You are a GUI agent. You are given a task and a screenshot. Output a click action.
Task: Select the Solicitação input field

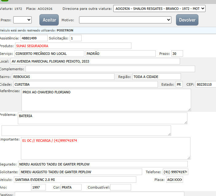(x=75, y=38)
